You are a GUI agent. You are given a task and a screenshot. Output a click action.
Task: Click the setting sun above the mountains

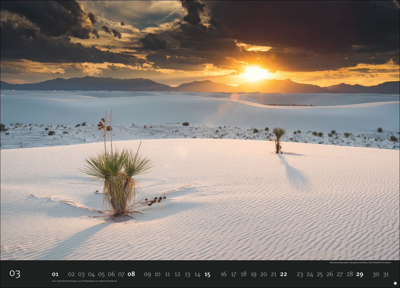[x=255, y=73]
